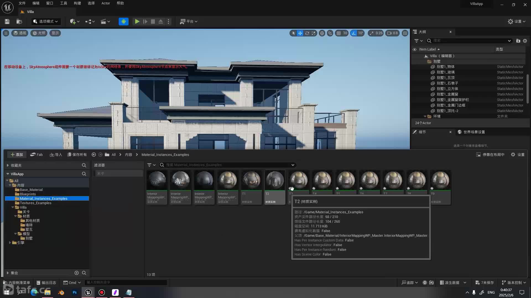Toggle rotation angle snapping icon

(354, 33)
